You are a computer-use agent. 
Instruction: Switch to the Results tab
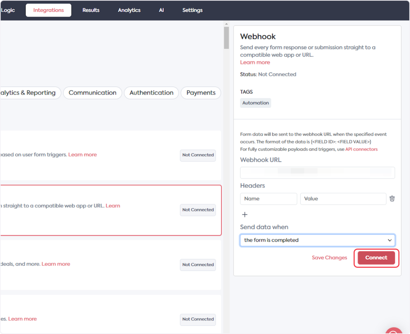coord(91,10)
